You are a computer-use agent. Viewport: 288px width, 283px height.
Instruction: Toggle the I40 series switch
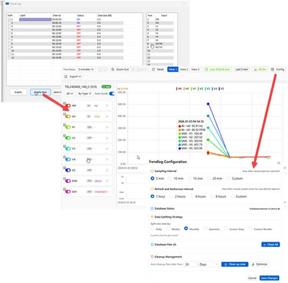tap(67, 106)
